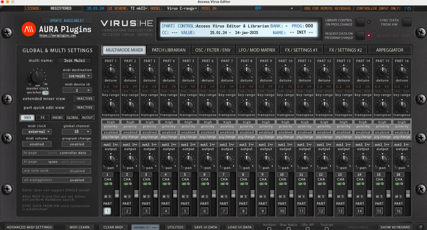The width and height of the screenshot is (427, 230).
Task: Click the AURA Plugins red logo
Action: point(29,29)
